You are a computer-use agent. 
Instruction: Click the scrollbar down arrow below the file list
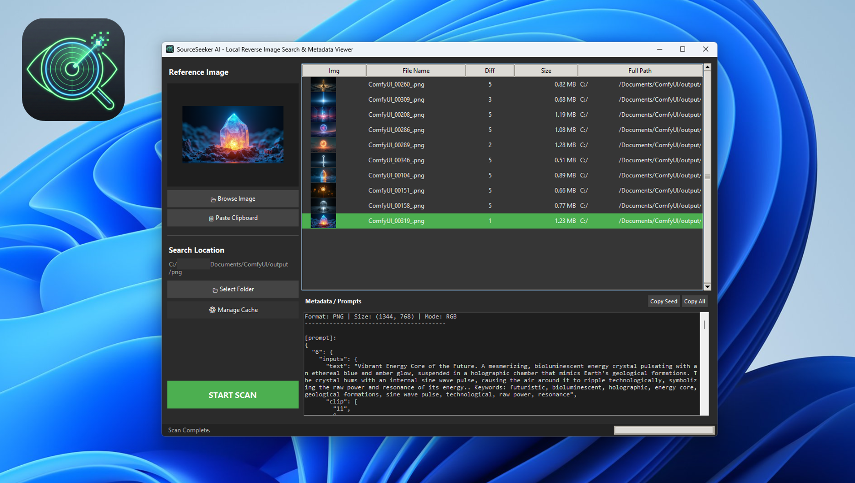(x=707, y=287)
